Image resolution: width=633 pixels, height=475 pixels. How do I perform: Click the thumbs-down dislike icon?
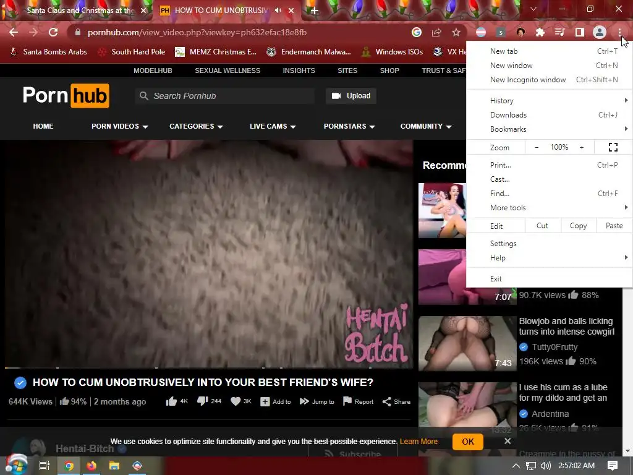tap(202, 401)
